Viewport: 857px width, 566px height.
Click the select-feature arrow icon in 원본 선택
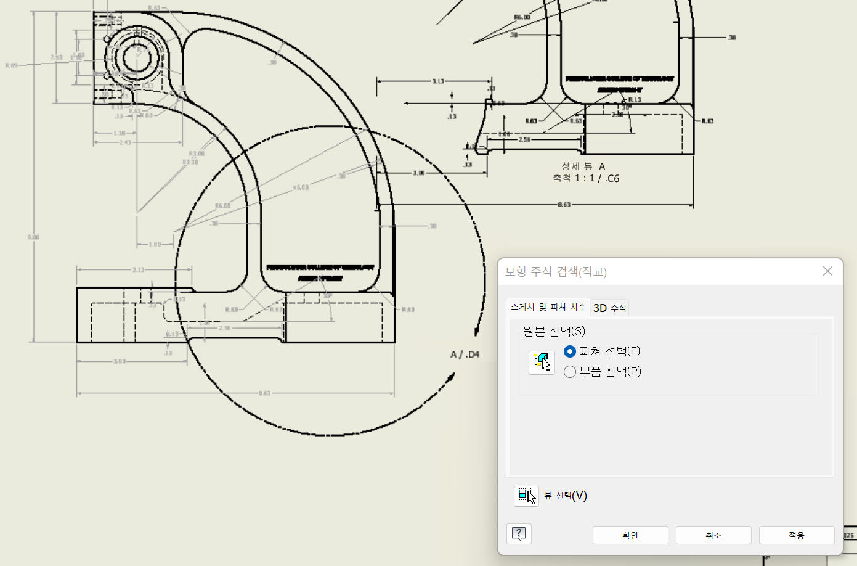(x=542, y=362)
